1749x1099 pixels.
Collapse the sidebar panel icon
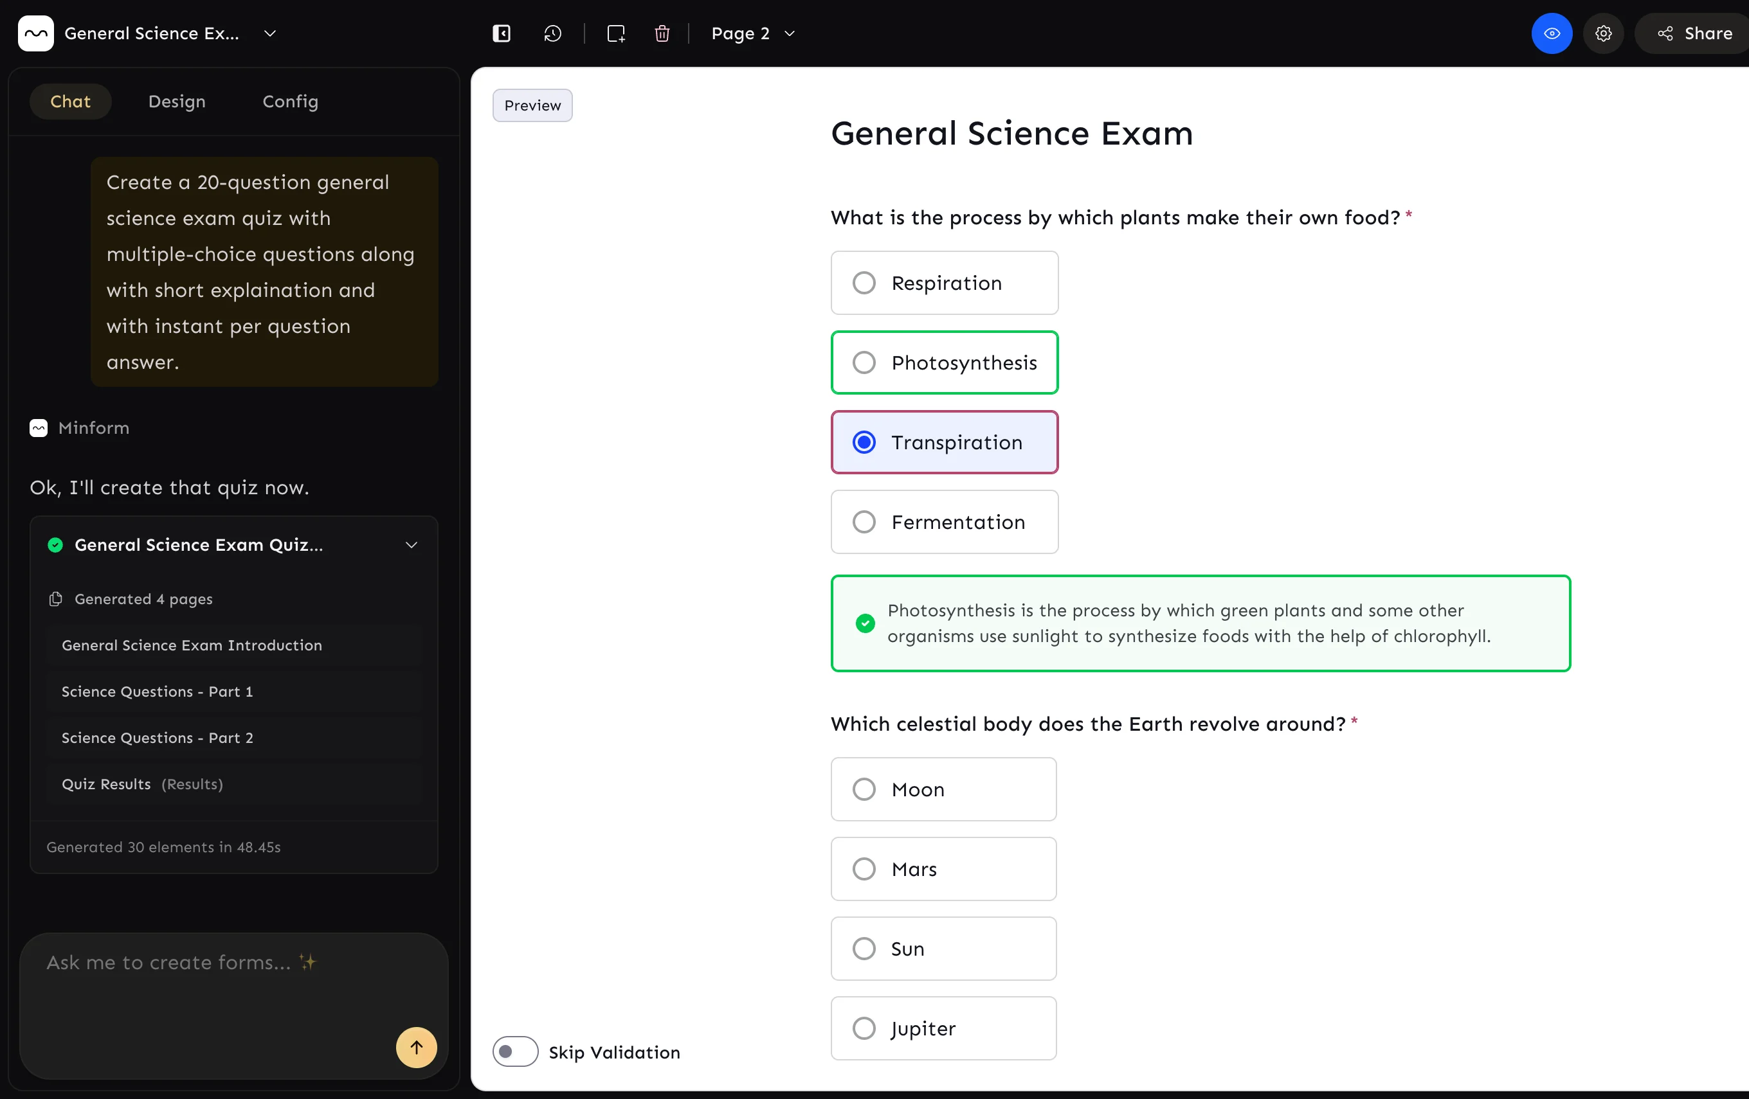[x=501, y=33]
